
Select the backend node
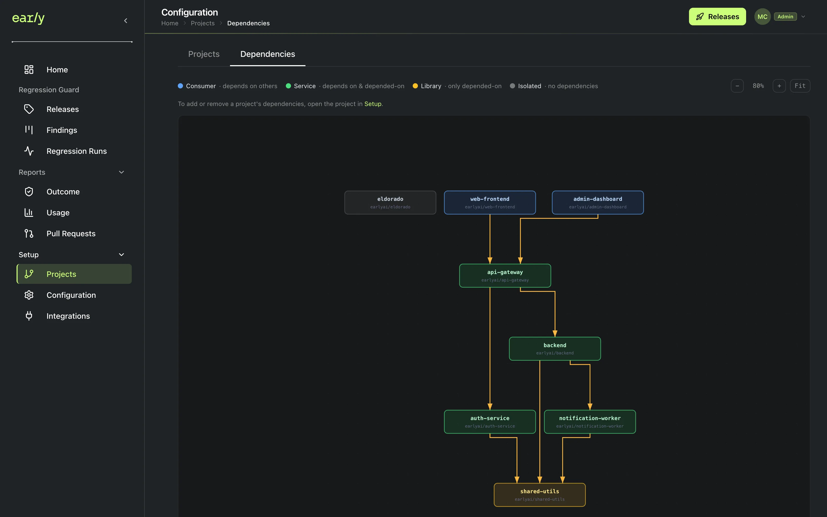pos(555,349)
